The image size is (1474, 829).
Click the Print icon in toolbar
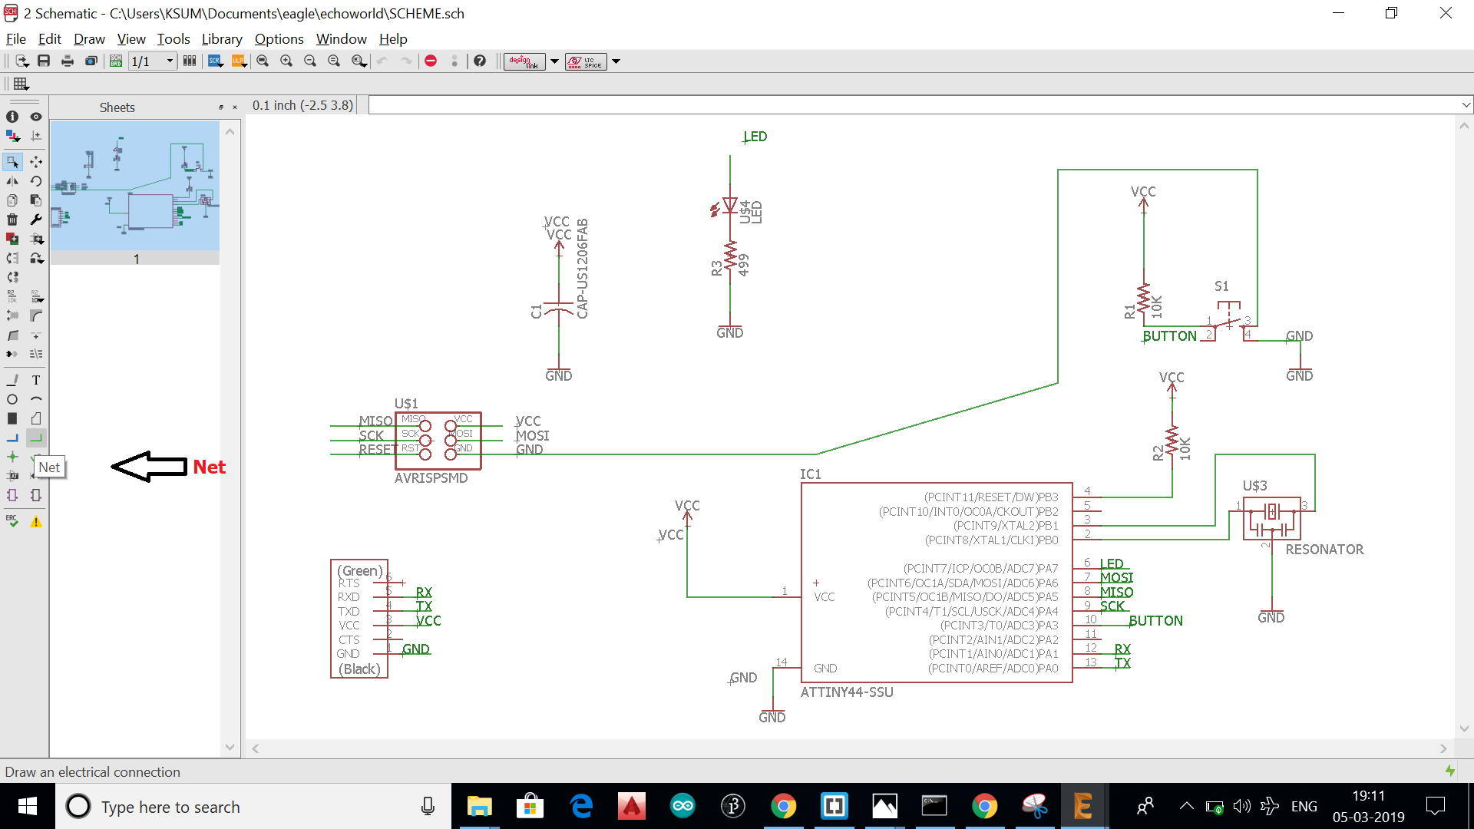(x=68, y=61)
